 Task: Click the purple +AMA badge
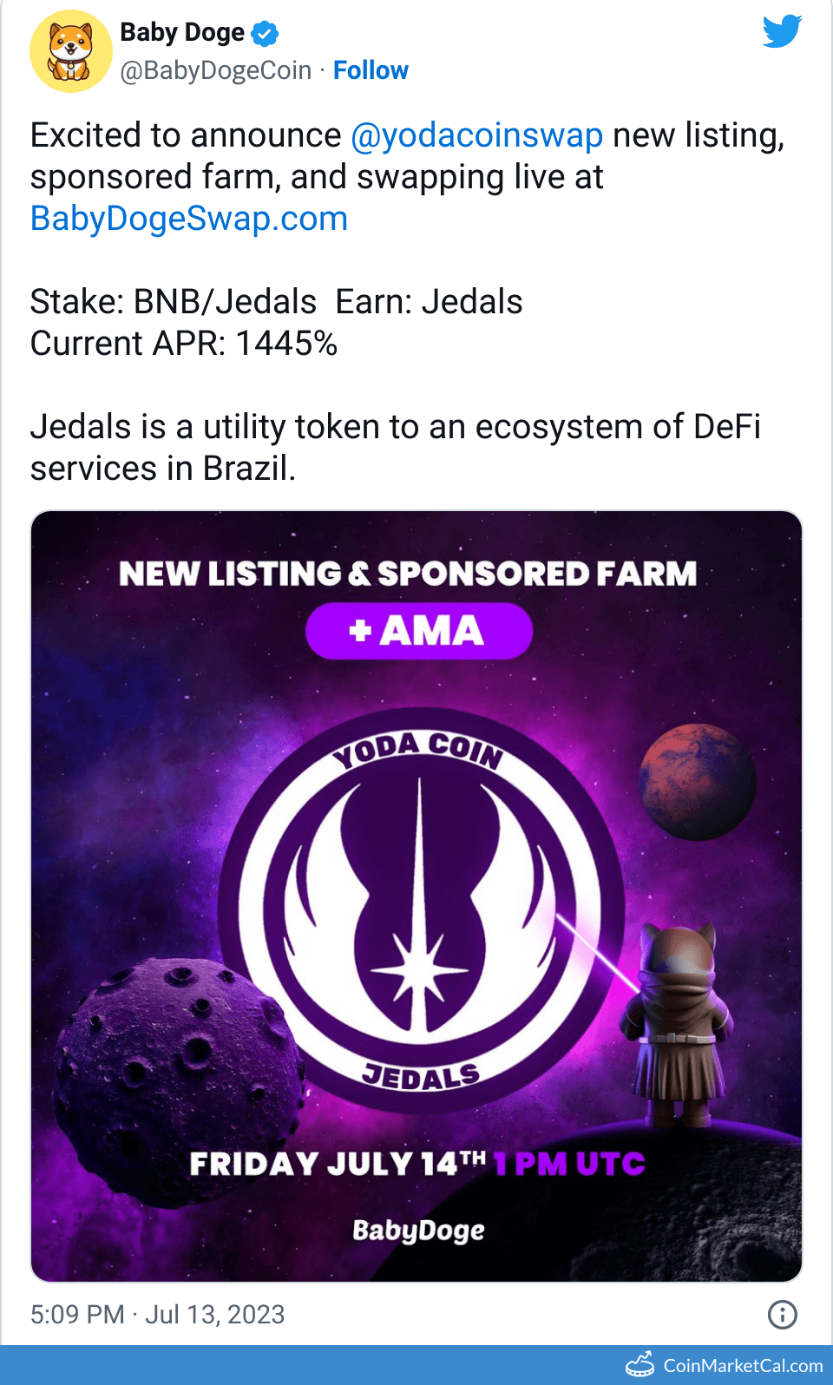[418, 631]
